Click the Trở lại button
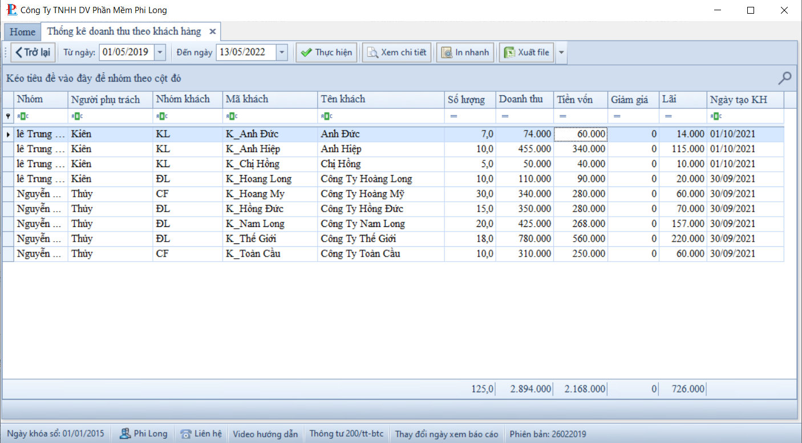The image size is (802, 443). tap(33, 52)
